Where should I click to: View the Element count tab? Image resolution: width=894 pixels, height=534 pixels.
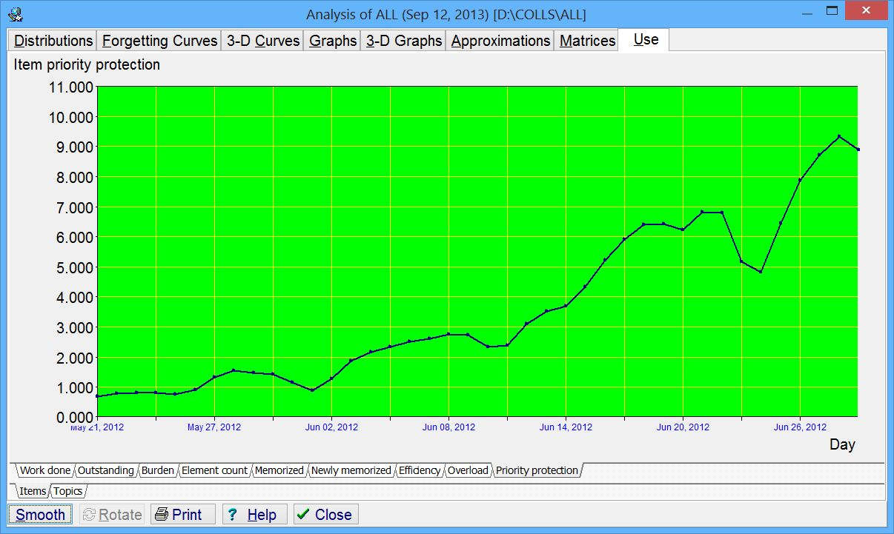click(214, 470)
